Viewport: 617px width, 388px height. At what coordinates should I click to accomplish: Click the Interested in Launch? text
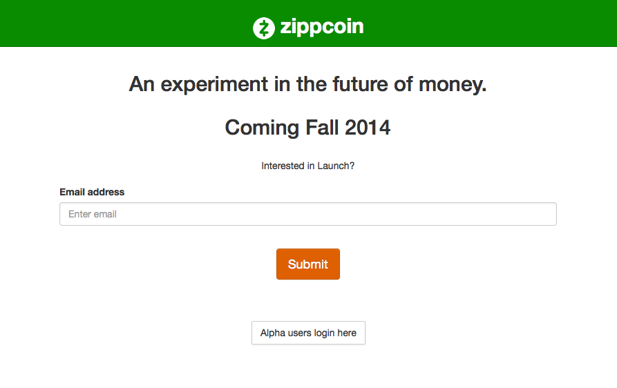(x=308, y=166)
